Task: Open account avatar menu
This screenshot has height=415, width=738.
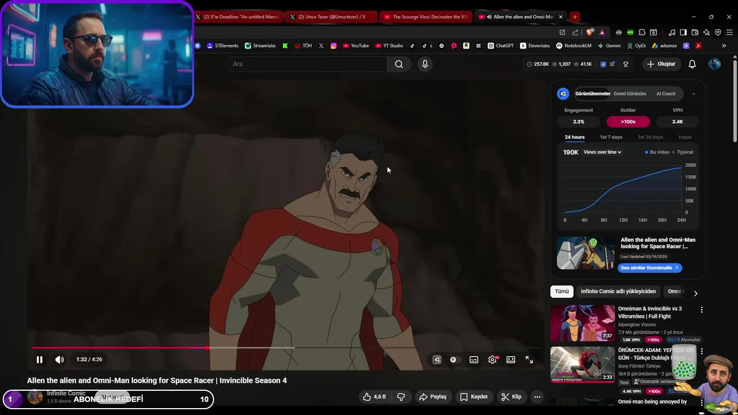Action: [x=714, y=64]
